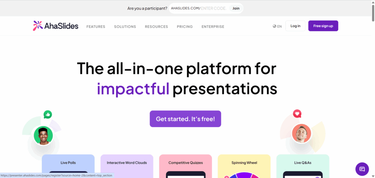Image resolution: width=375 pixels, height=178 pixels.
Task: Go to the Pricing page
Action: [185, 27]
